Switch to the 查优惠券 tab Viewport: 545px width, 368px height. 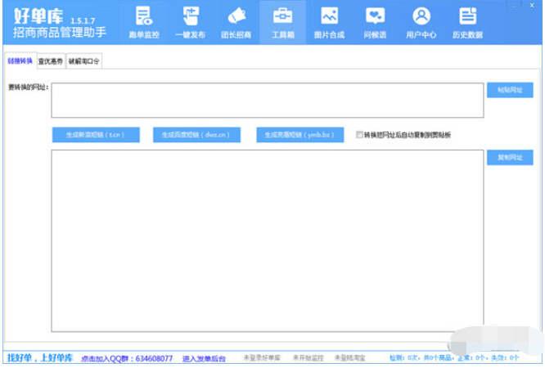(x=51, y=61)
